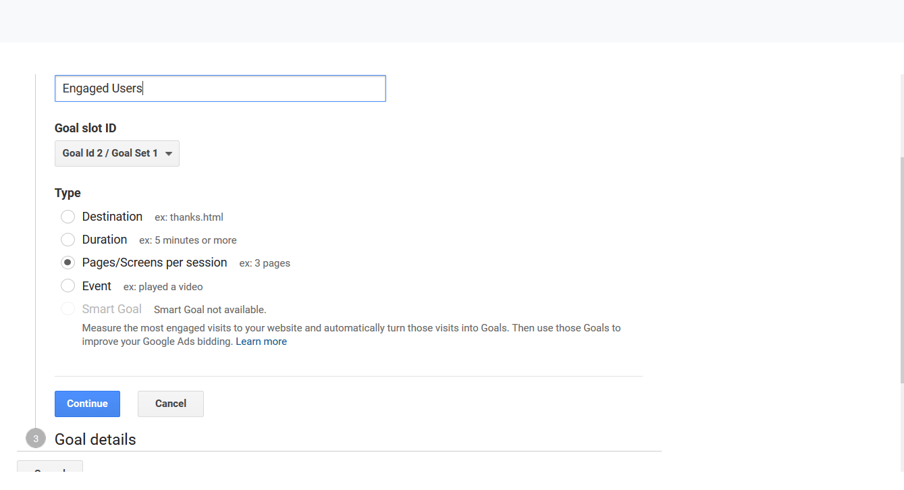Click the Type section label
The width and height of the screenshot is (904, 490).
(67, 192)
